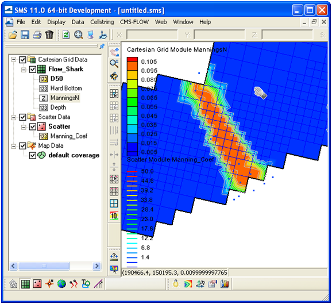The width and height of the screenshot is (332, 304).
Task: Select the ManningsN dataset
Action: (x=64, y=98)
